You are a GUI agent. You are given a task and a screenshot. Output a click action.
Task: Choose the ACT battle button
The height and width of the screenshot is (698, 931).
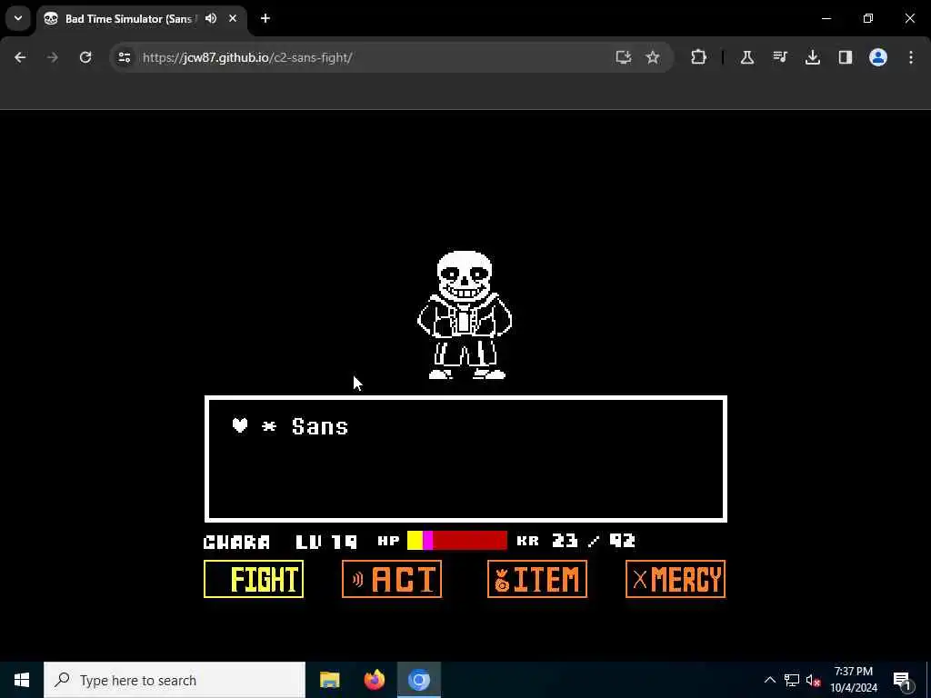[392, 579]
